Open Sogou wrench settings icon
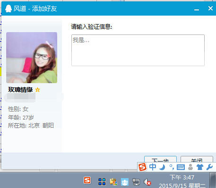 [210, 167]
